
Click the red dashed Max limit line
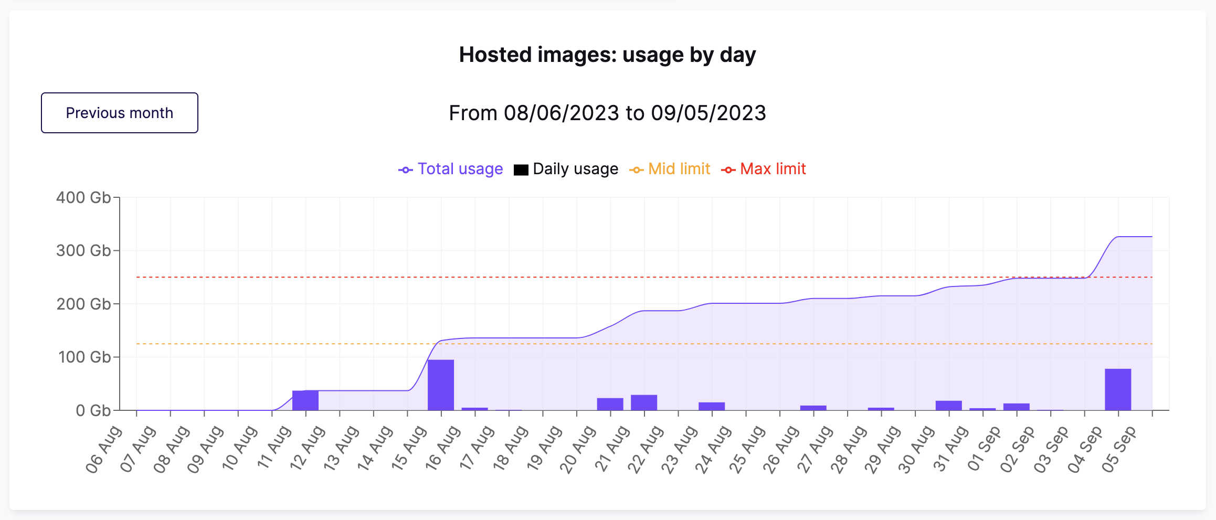point(644,277)
